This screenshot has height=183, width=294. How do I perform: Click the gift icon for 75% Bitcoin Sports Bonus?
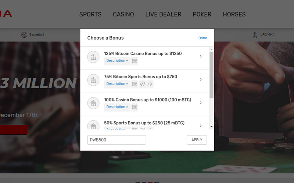coord(93,80)
